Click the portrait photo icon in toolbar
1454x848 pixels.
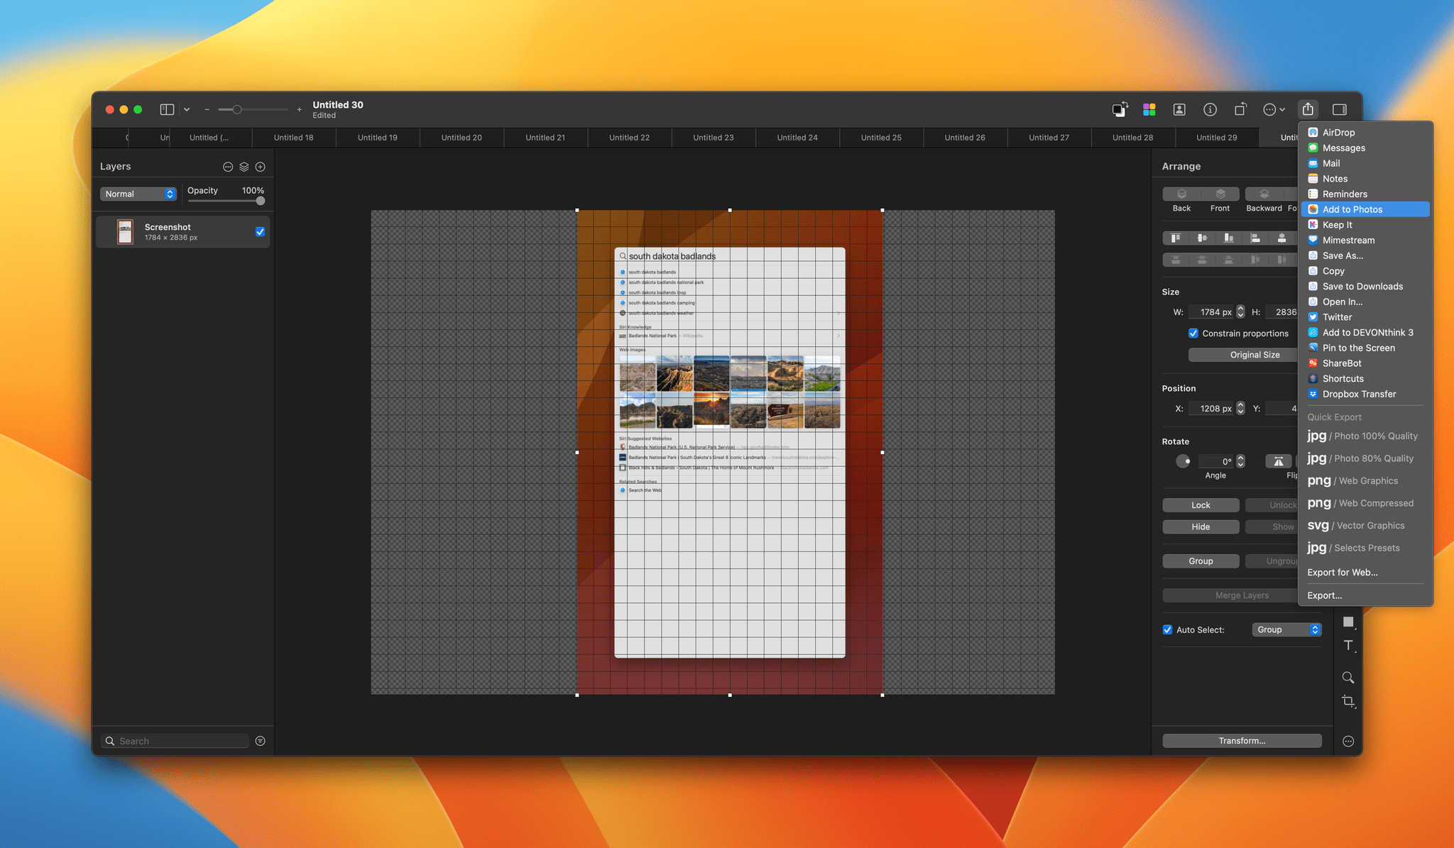point(1179,109)
